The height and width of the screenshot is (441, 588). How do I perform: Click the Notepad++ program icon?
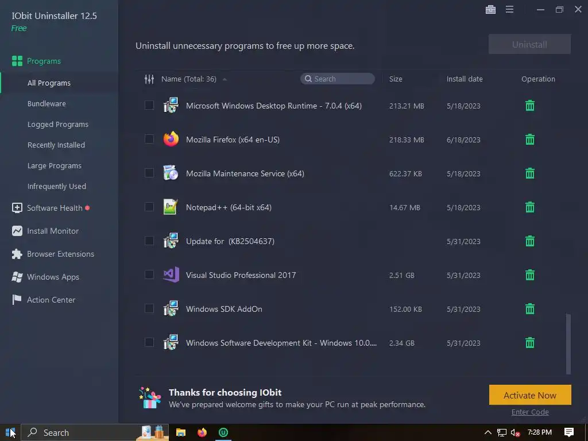(x=171, y=207)
